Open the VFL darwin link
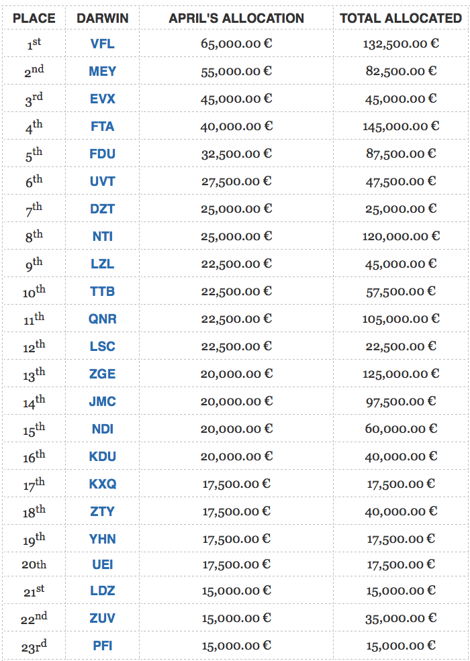Image resolution: width=470 pixels, height=661 pixels. (102, 44)
